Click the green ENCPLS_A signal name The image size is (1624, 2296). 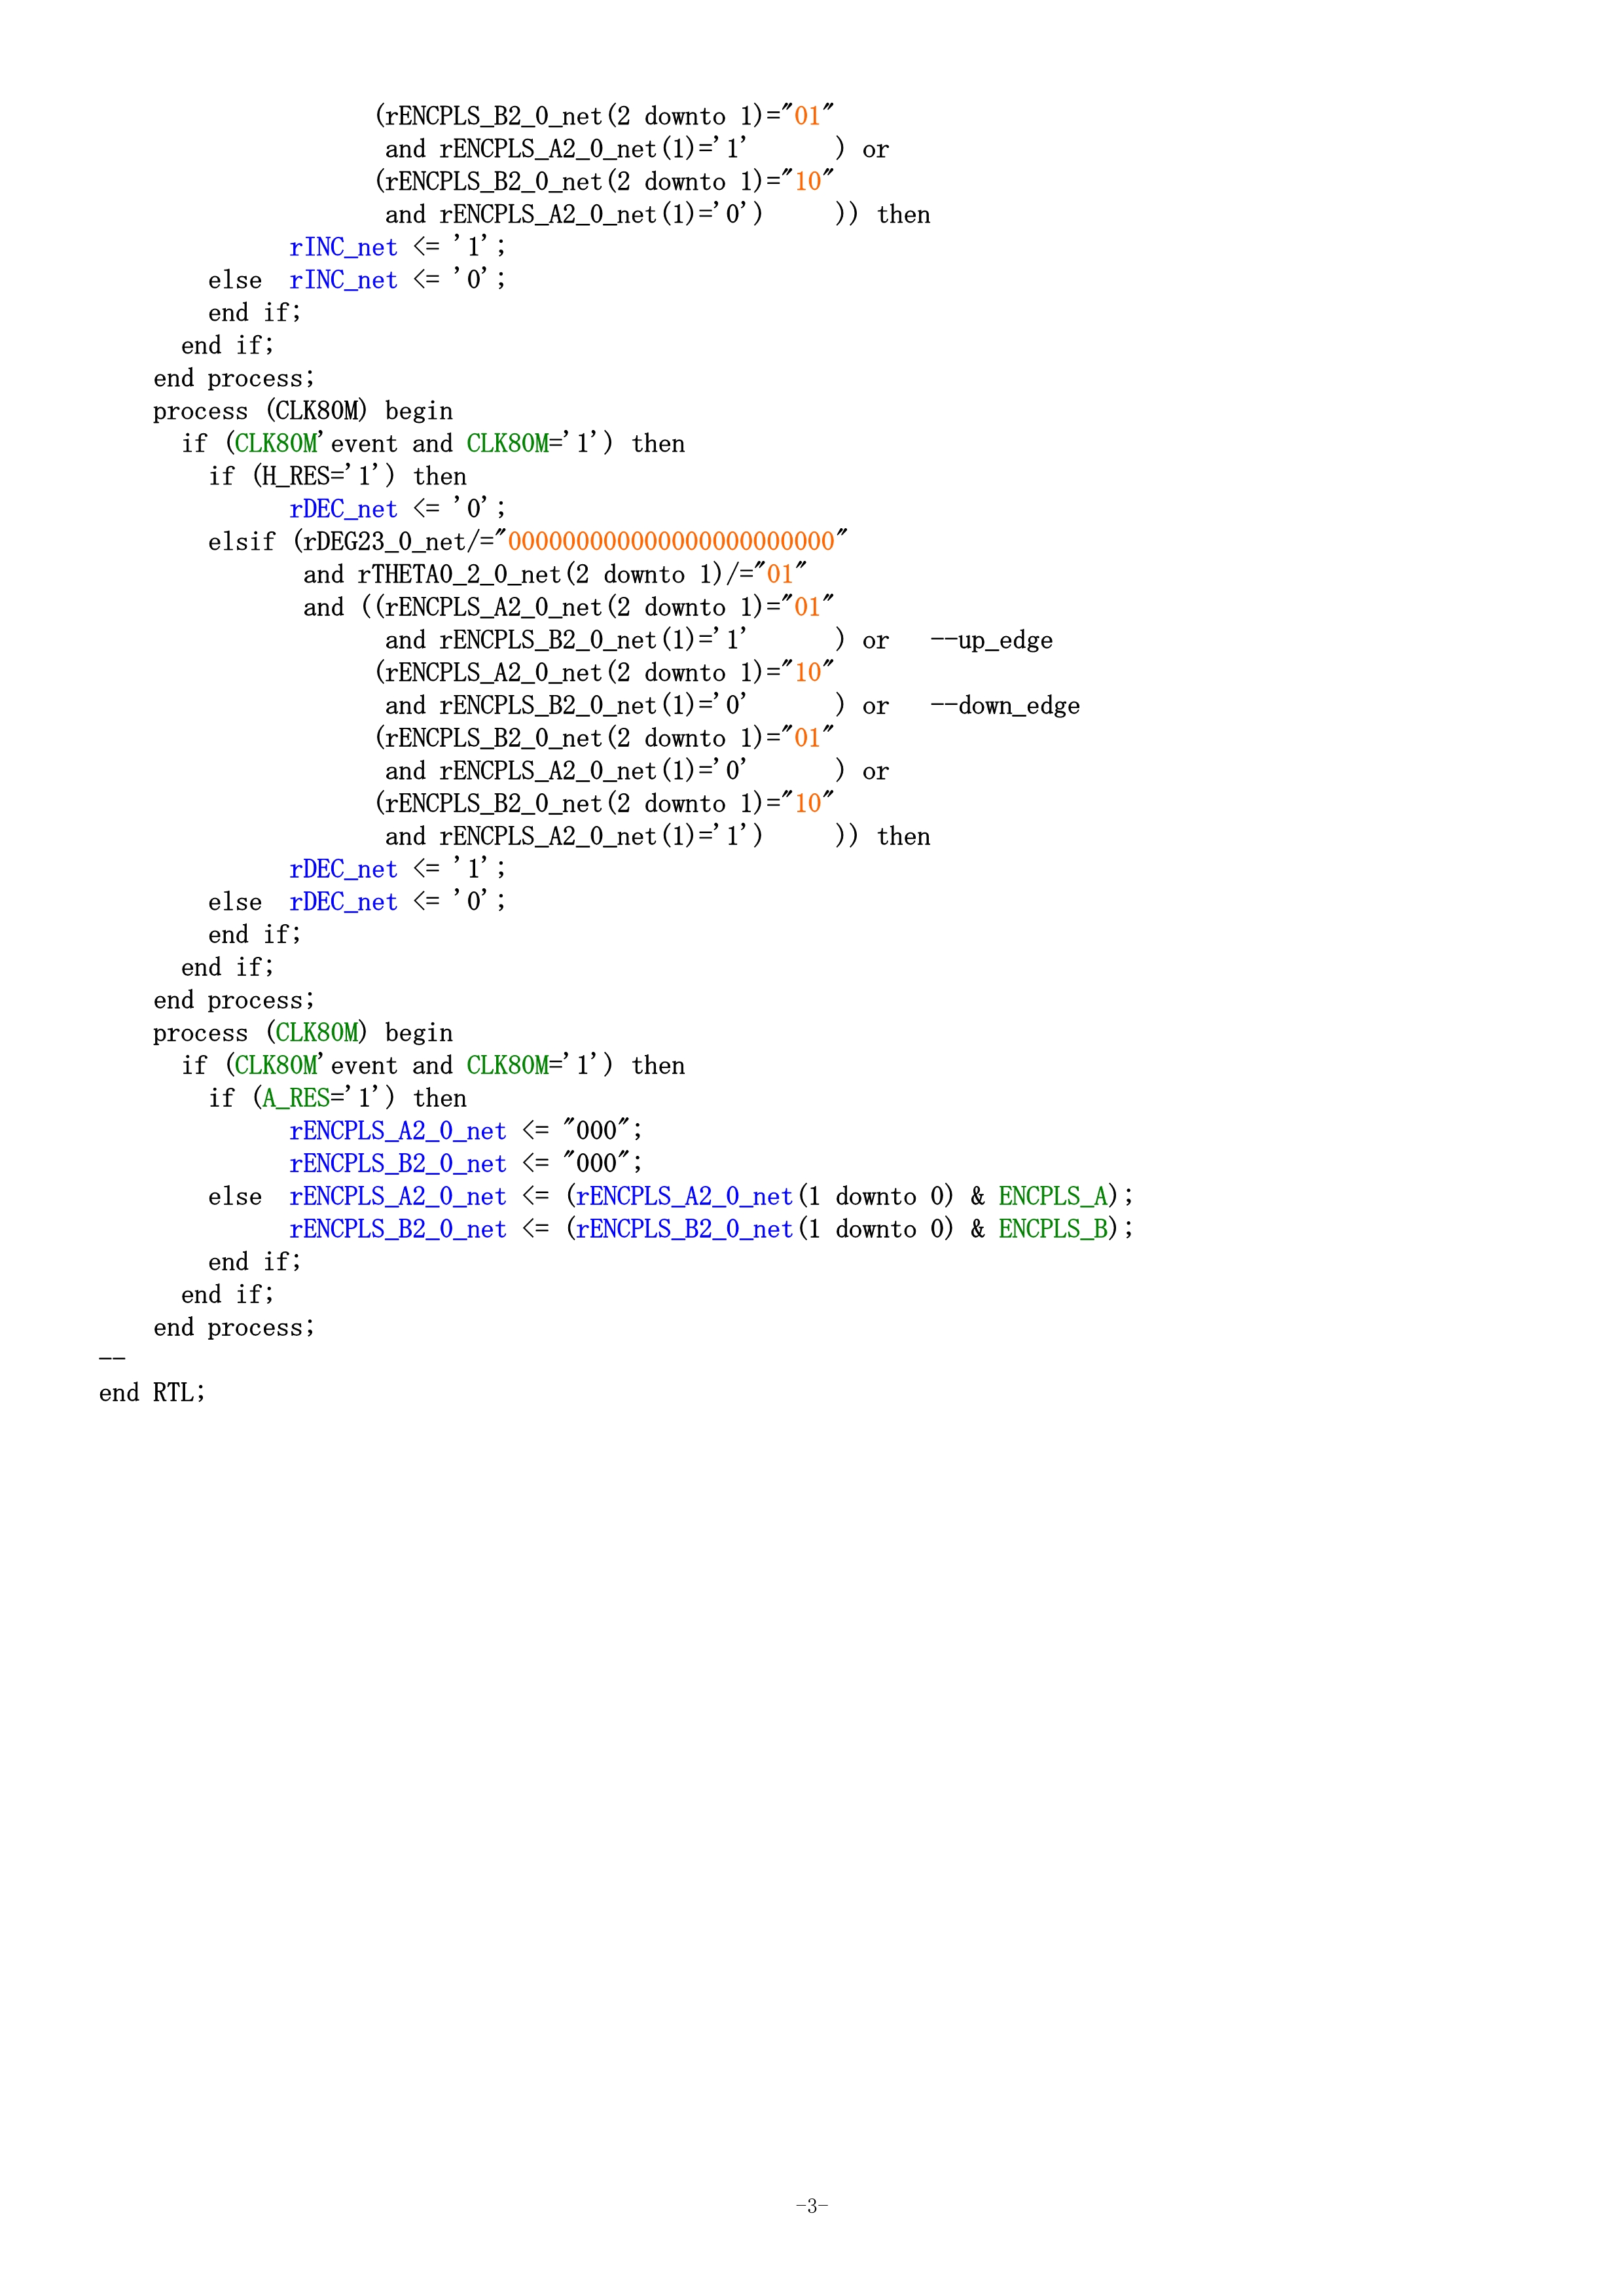[1052, 1196]
